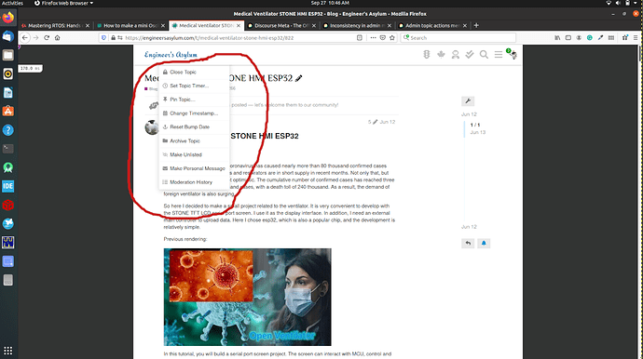The image size is (643, 359).
Task: Jump to Jun 12 at the timeline bottom
Action: tap(469, 227)
